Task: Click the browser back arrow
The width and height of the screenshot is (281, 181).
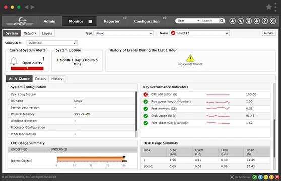Action: coord(26,7)
